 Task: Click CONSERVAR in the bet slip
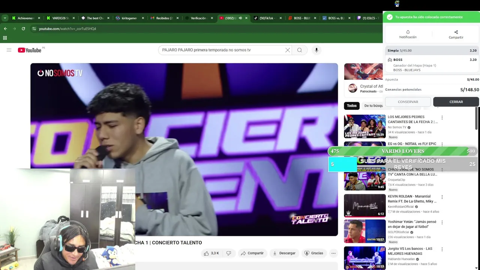408,102
